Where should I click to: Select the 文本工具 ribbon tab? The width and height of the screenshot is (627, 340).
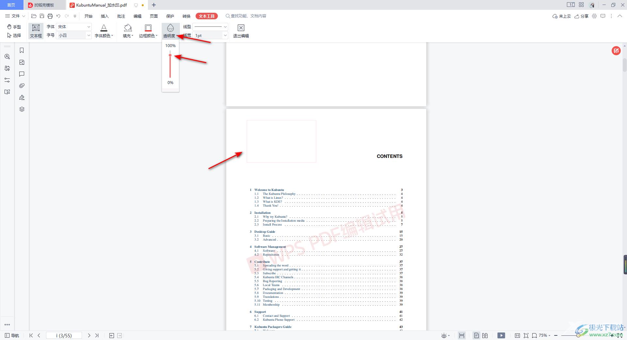click(x=207, y=16)
